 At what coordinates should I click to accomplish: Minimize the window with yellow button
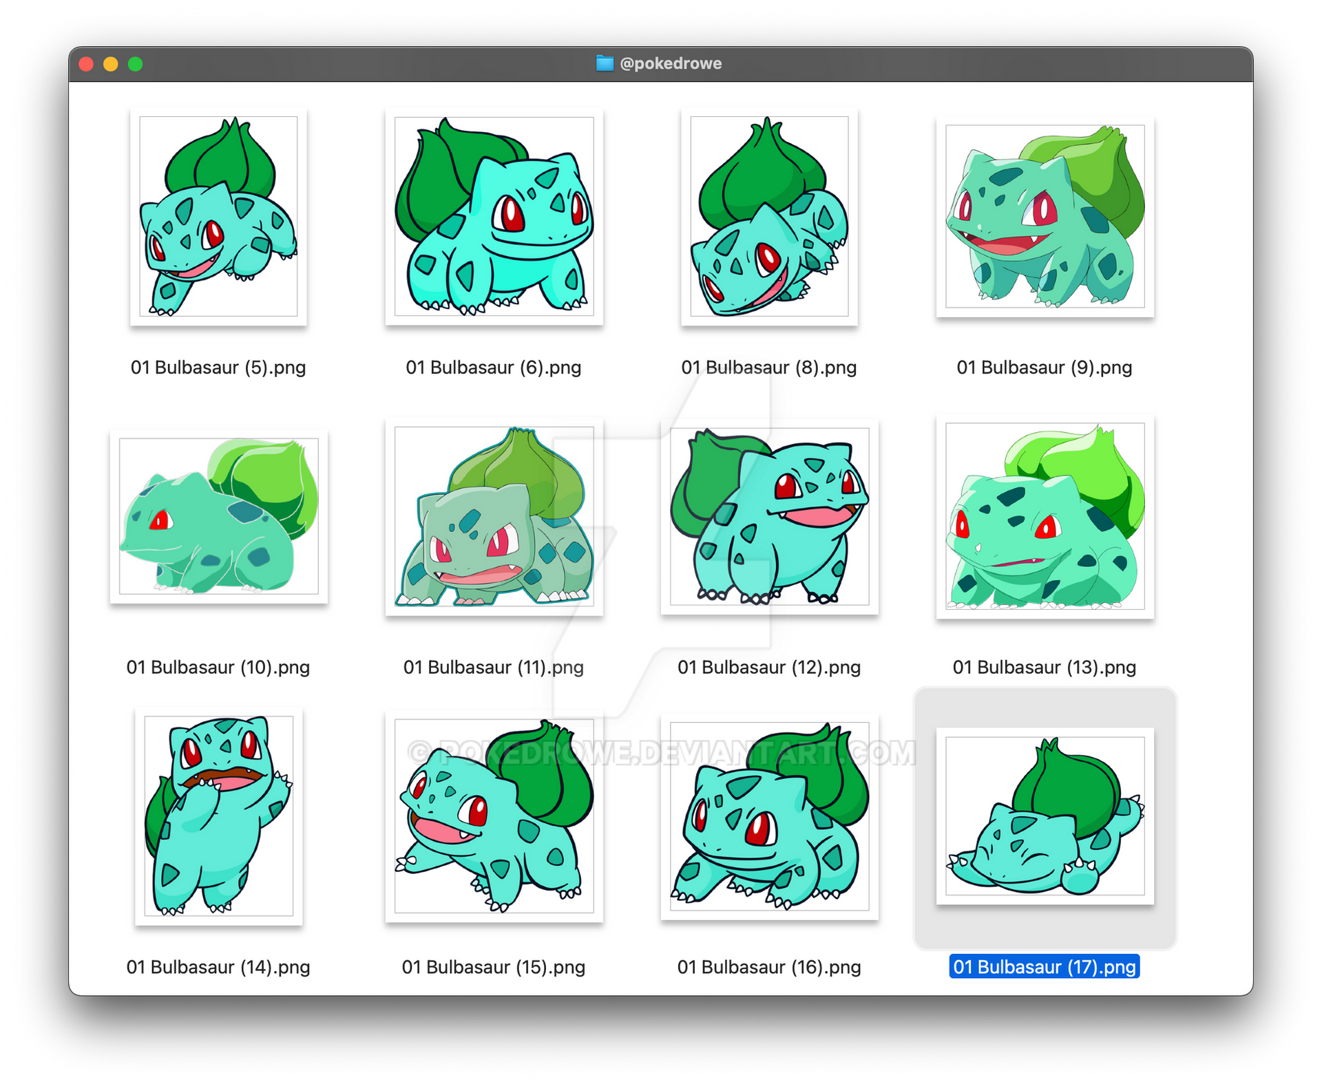(x=111, y=64)
